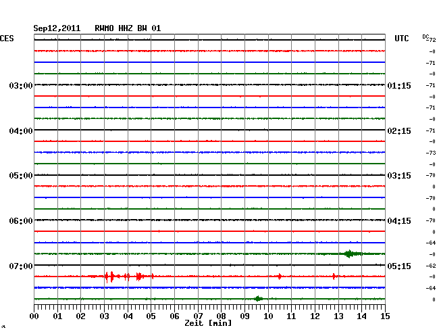The height and width of the screenshot is (334, 439).
Task: Mark the green seismic event near minute 9.5
Action: 258,299
